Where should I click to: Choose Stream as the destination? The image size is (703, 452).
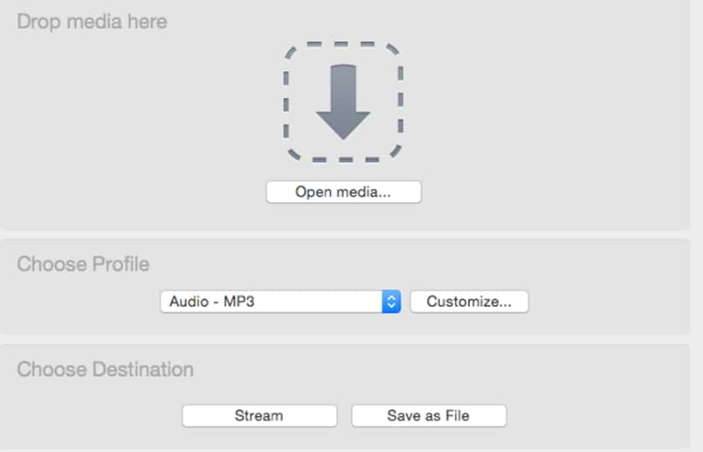259,416
